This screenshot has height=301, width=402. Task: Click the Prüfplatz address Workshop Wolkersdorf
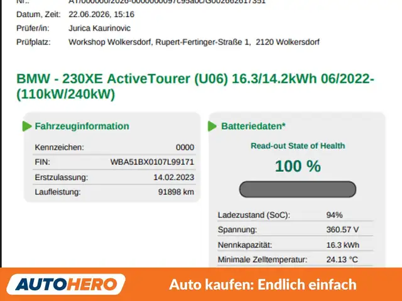tap(194, 42)
